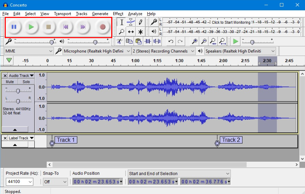Close the Label Track with its X button
The height and width of the screenshot is (194, 305).
click(x=5, y=138)
